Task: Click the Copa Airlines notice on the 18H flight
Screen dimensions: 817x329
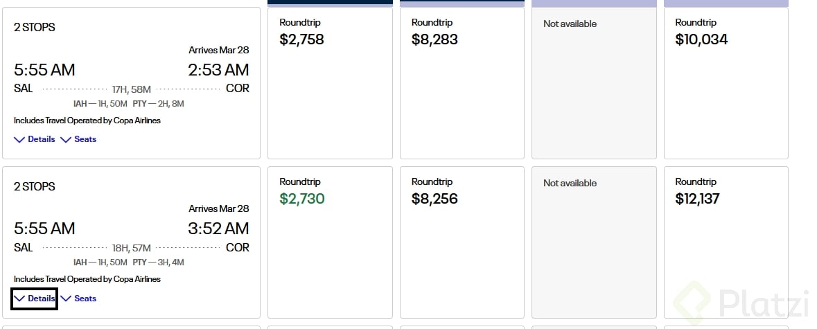Action: (x=87, y=279)
